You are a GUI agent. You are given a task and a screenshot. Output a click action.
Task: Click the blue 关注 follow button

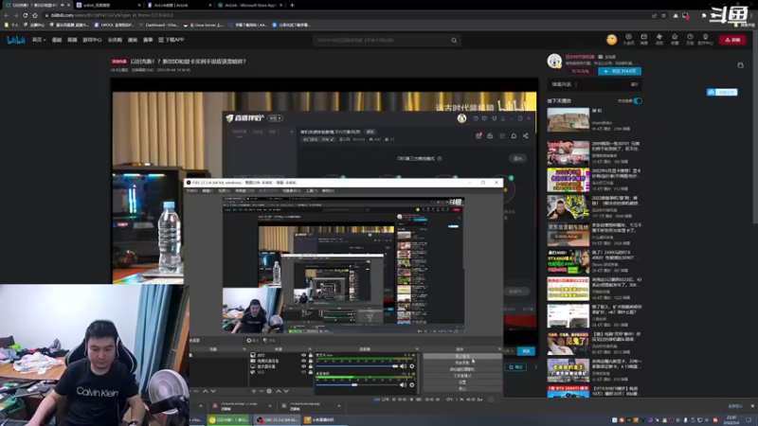point(620,71)
